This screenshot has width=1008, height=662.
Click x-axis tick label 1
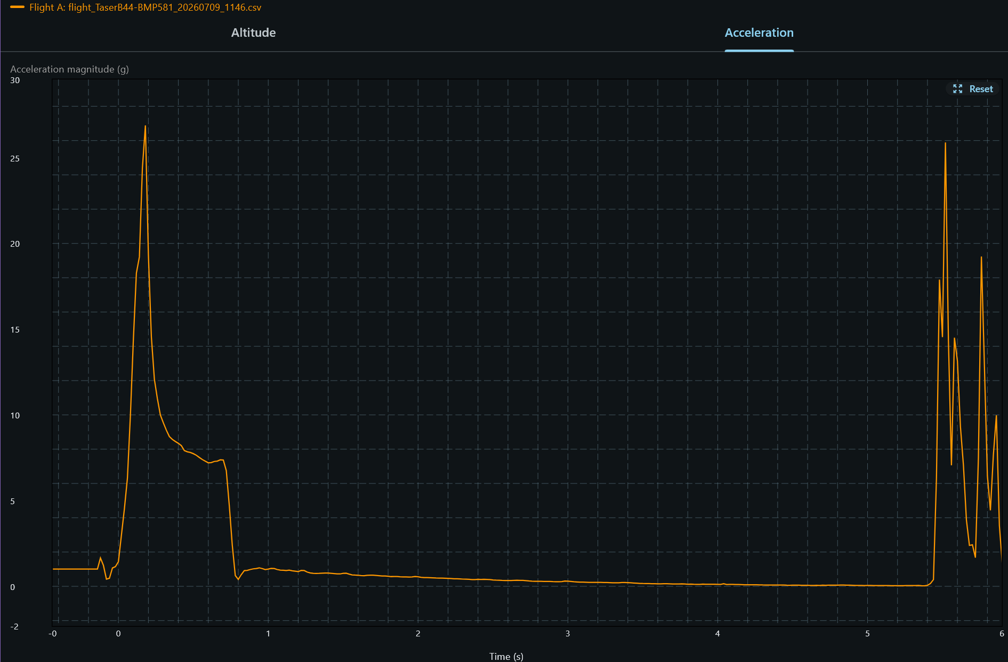click(x=268, y=633)
